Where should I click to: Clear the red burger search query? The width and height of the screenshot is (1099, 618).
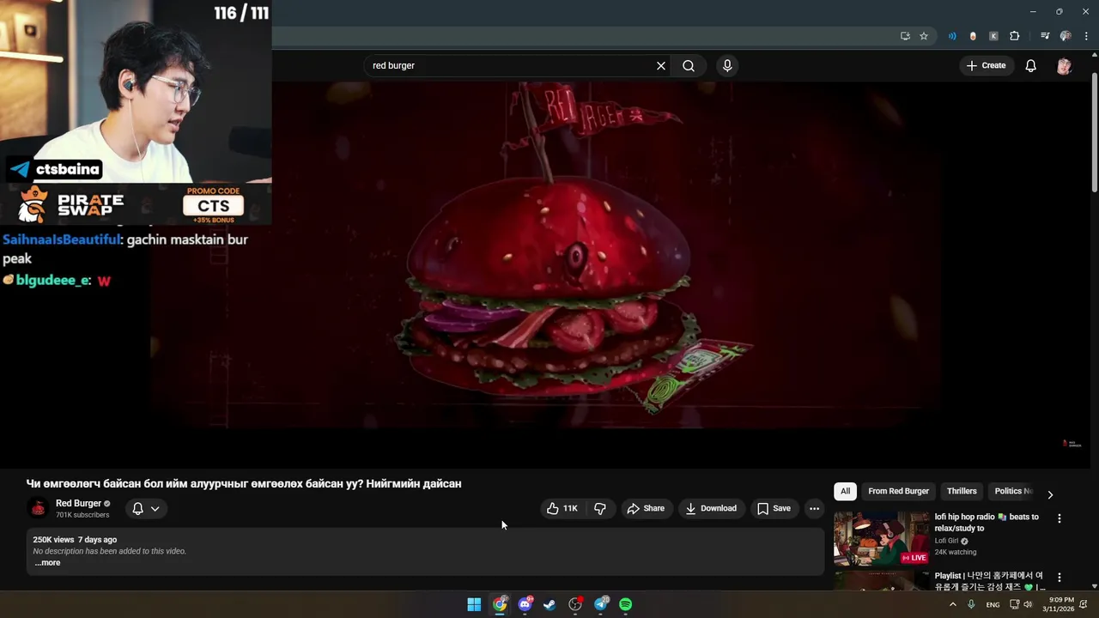point(661,66)
